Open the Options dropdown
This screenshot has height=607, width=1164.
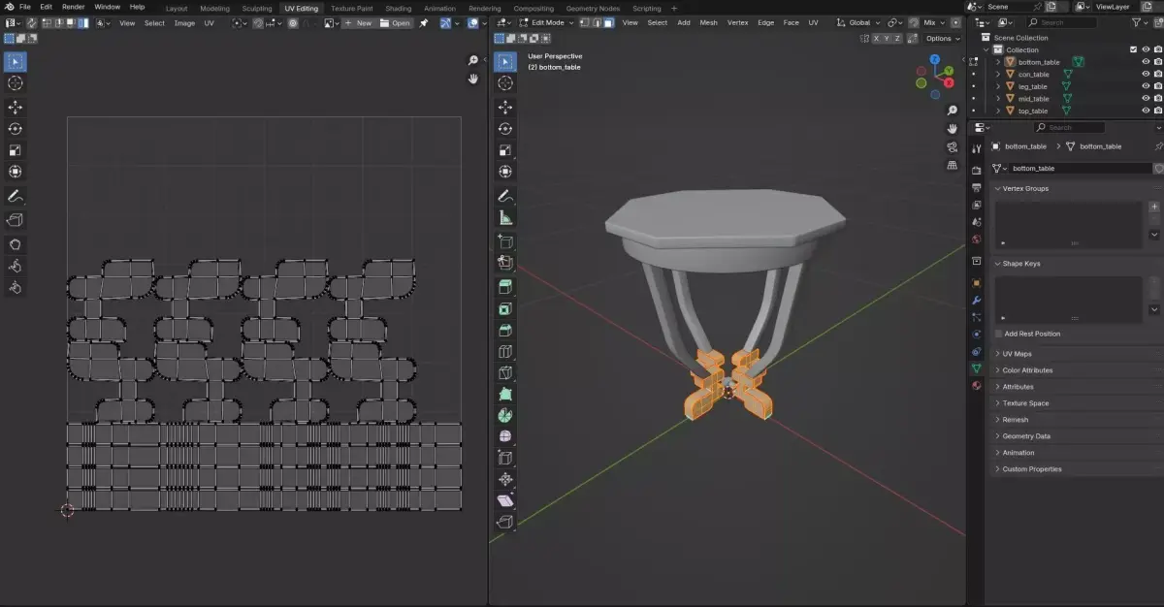click(941, 39)
